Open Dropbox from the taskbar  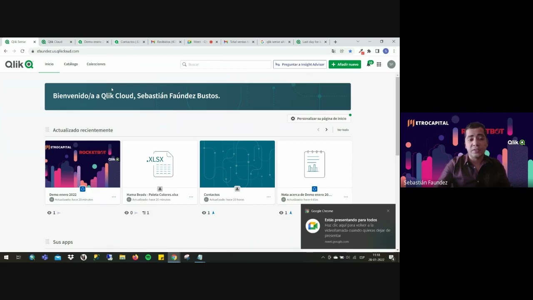coord(71,257)
